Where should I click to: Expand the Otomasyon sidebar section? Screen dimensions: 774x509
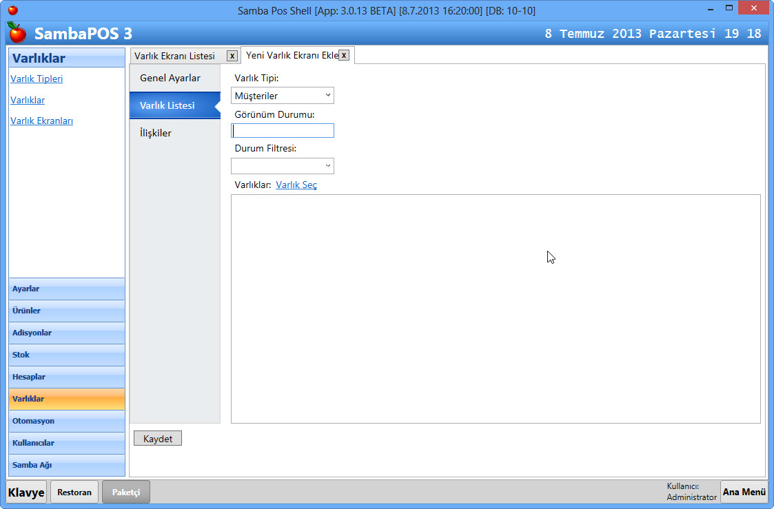[67, 421]
